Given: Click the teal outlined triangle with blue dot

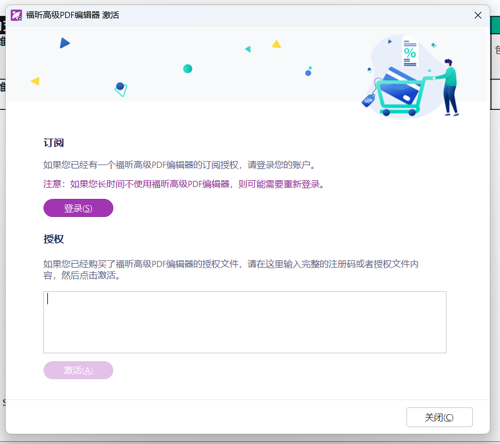Looking at the screenshot, I should pyautogui.click(x=121, y=89).
